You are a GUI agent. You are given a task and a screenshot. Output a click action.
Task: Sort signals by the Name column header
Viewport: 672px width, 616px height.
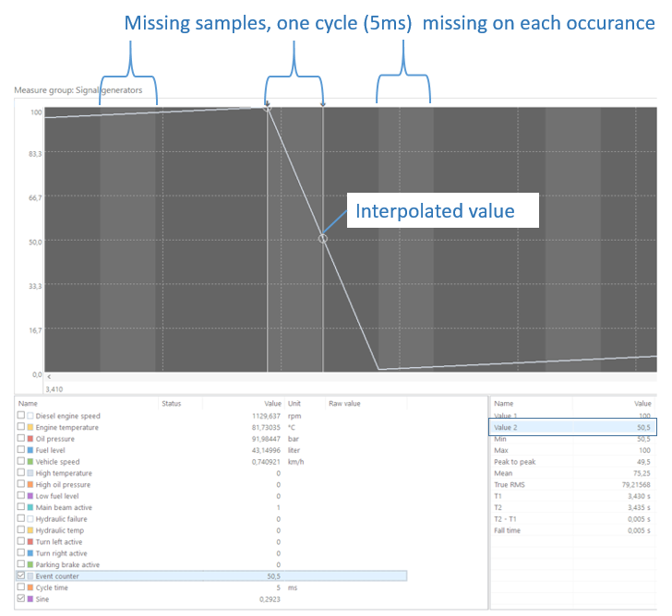(x=28, y=403)
